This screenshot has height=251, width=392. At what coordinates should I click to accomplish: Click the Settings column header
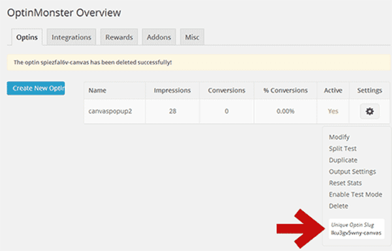[x=370, y=91]
